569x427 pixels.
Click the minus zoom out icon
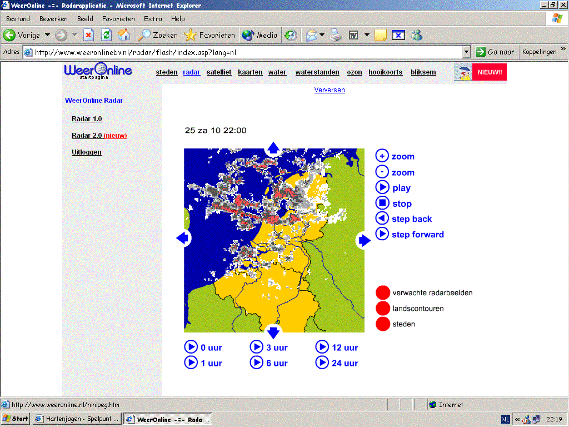pyautogui.click(x=382, y=172)
